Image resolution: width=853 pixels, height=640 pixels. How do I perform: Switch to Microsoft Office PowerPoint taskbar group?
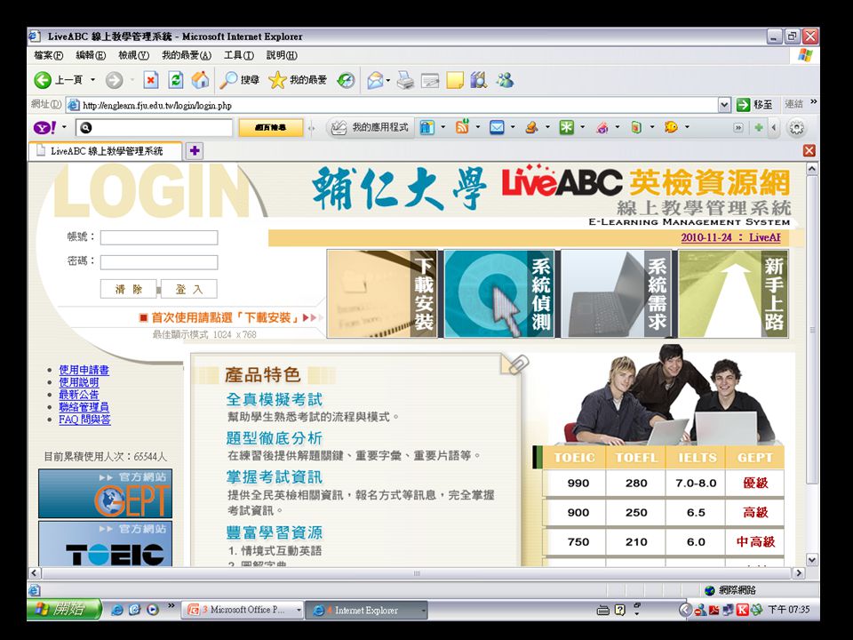coord(243,610)
